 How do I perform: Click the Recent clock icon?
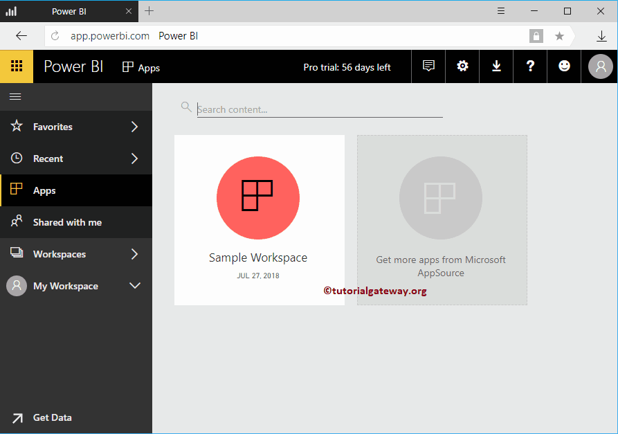coord(17,158)
